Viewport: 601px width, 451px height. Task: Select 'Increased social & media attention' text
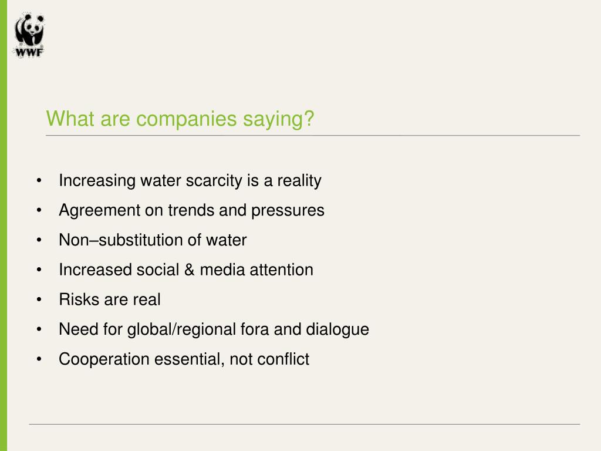click(185, 270)
